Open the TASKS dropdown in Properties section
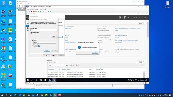Screen dimensions: 173x97 click(x=141, y=23)
